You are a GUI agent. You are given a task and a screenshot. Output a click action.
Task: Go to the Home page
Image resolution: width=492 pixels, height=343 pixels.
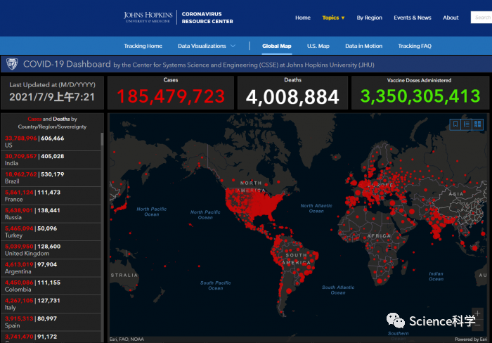point(303,18)
